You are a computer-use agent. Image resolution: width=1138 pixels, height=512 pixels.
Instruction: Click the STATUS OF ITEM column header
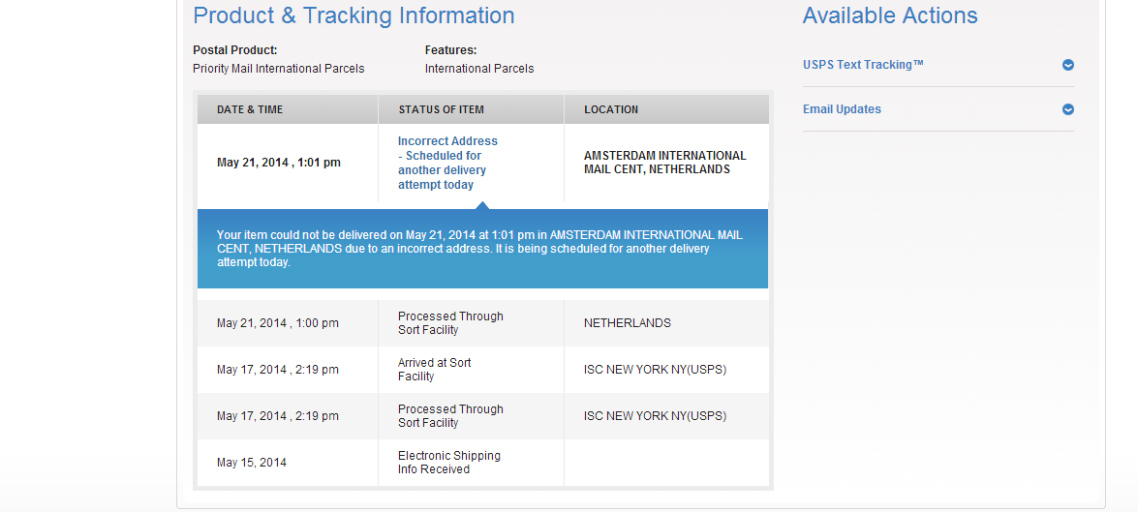tap(441, 109)
